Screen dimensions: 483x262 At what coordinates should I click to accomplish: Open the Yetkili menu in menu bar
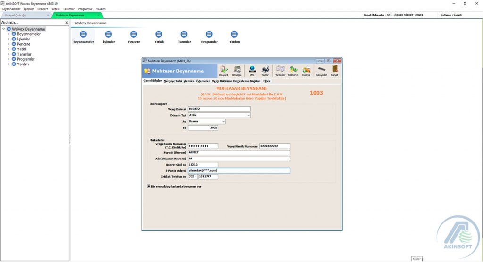click(56, 9)
